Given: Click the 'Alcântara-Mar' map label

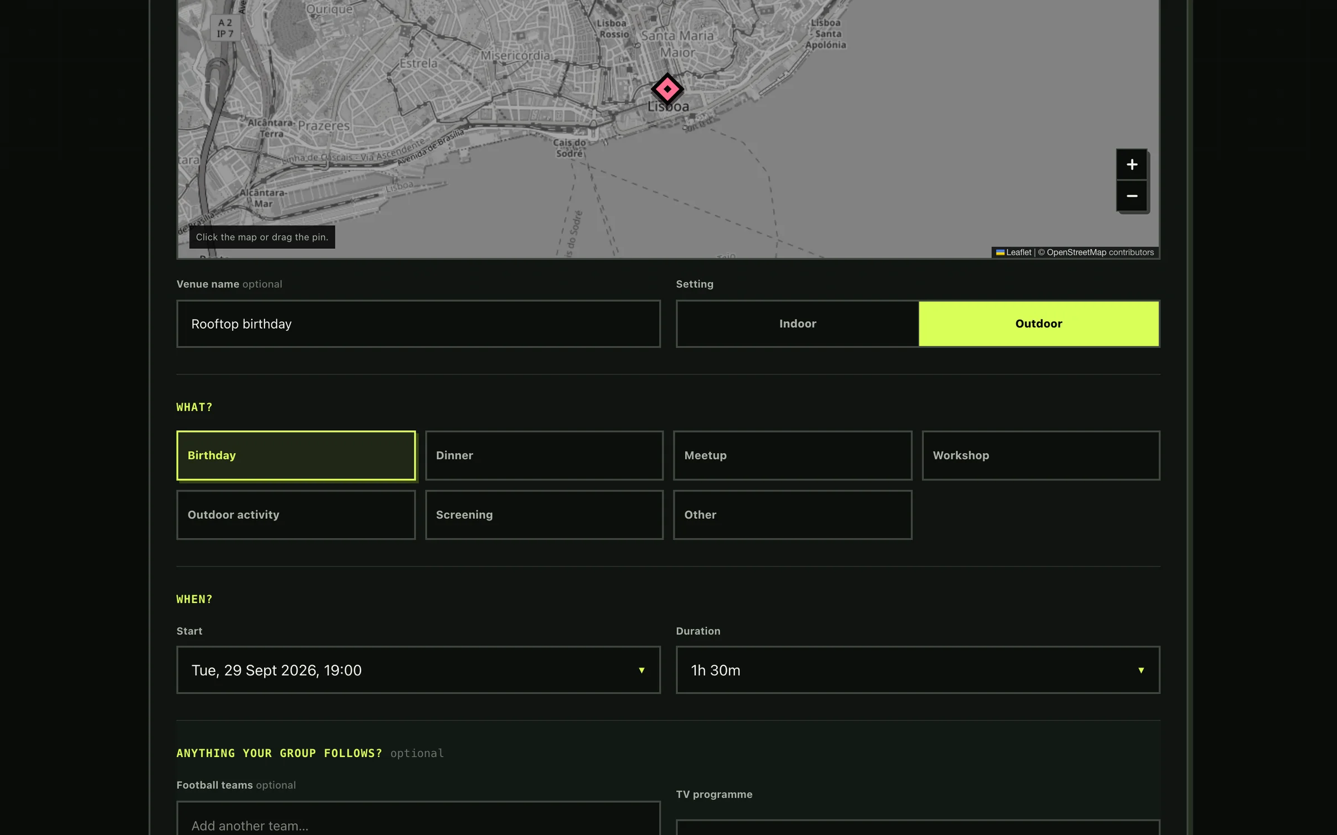Looking at the screenshot, I should coord(263,198).
